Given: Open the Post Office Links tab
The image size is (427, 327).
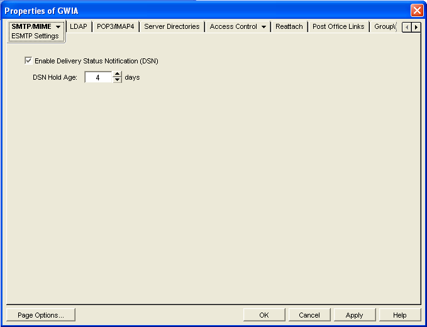Looking at the screenshot, I should point(338,26).
